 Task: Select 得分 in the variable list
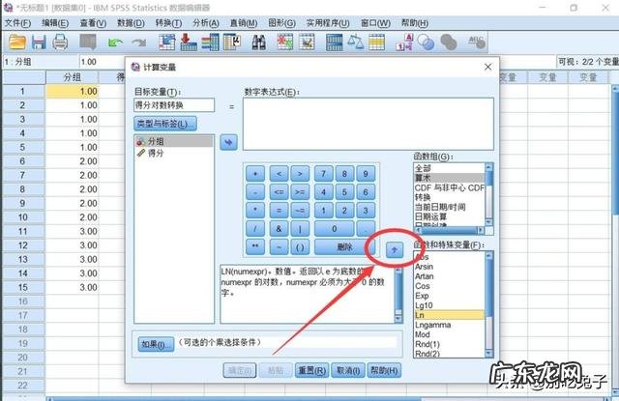click(174, 153)
